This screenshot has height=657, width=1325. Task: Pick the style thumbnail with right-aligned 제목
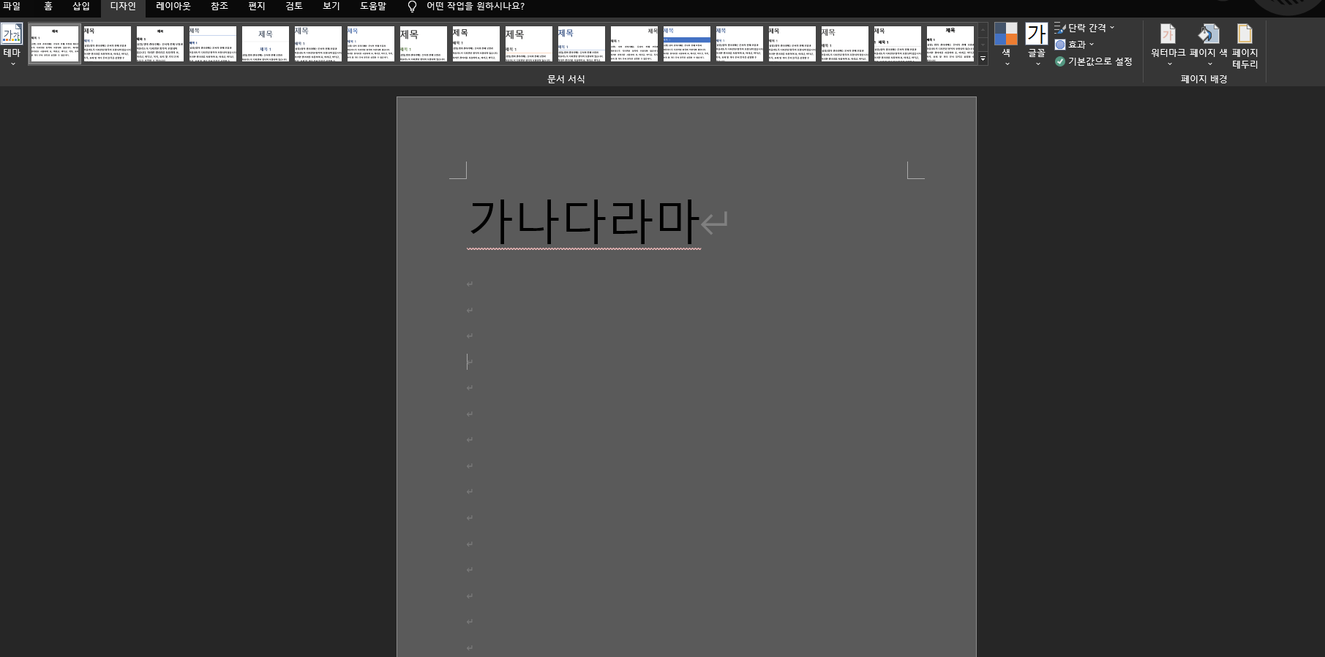[634, 44]
